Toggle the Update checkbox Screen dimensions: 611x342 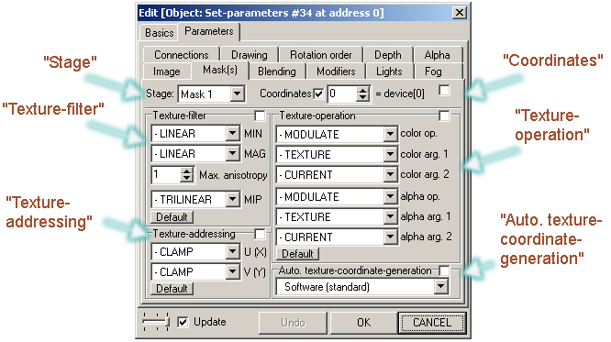183,322
